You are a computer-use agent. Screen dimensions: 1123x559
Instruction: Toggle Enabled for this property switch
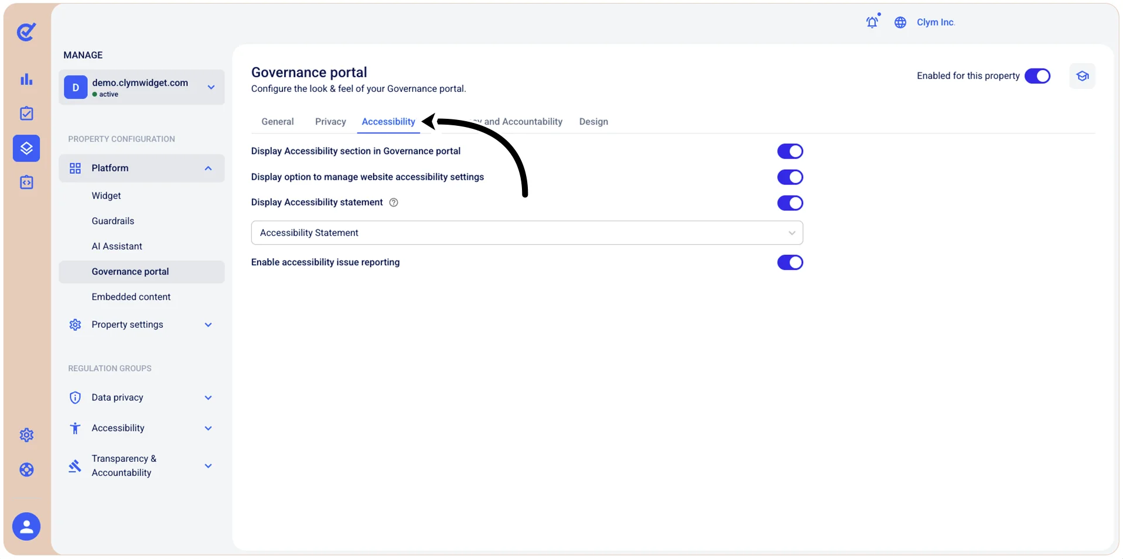[x=1037, y=76]
